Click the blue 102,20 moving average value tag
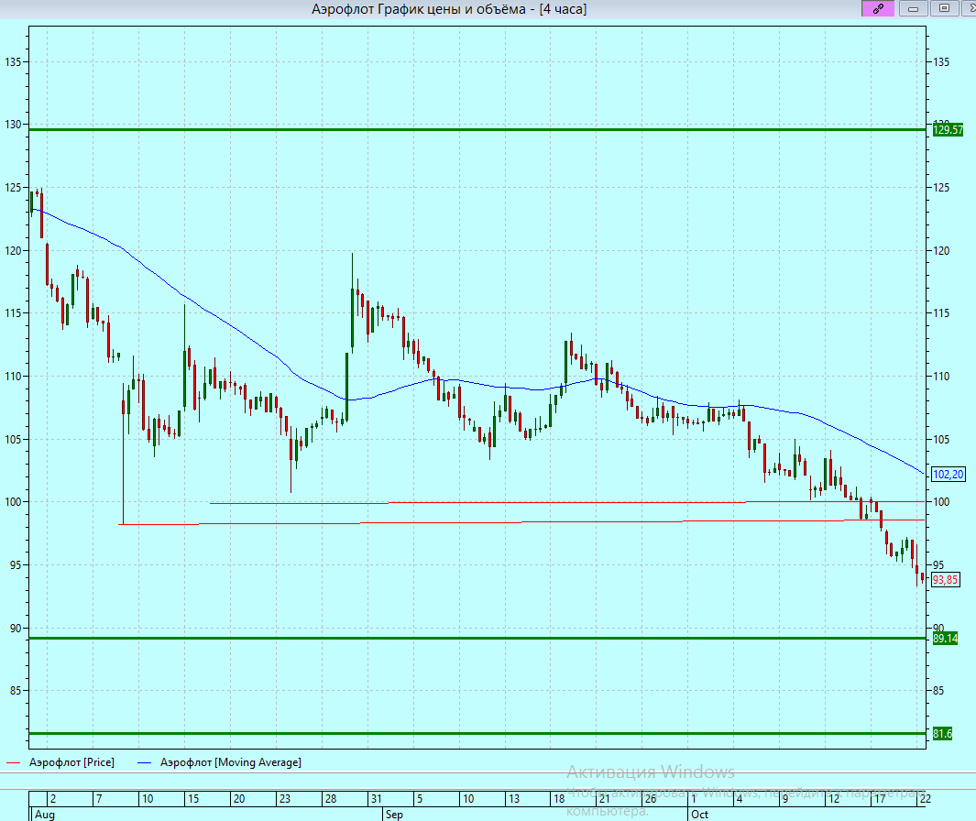 pyautogui.click(x=948, y=475)
